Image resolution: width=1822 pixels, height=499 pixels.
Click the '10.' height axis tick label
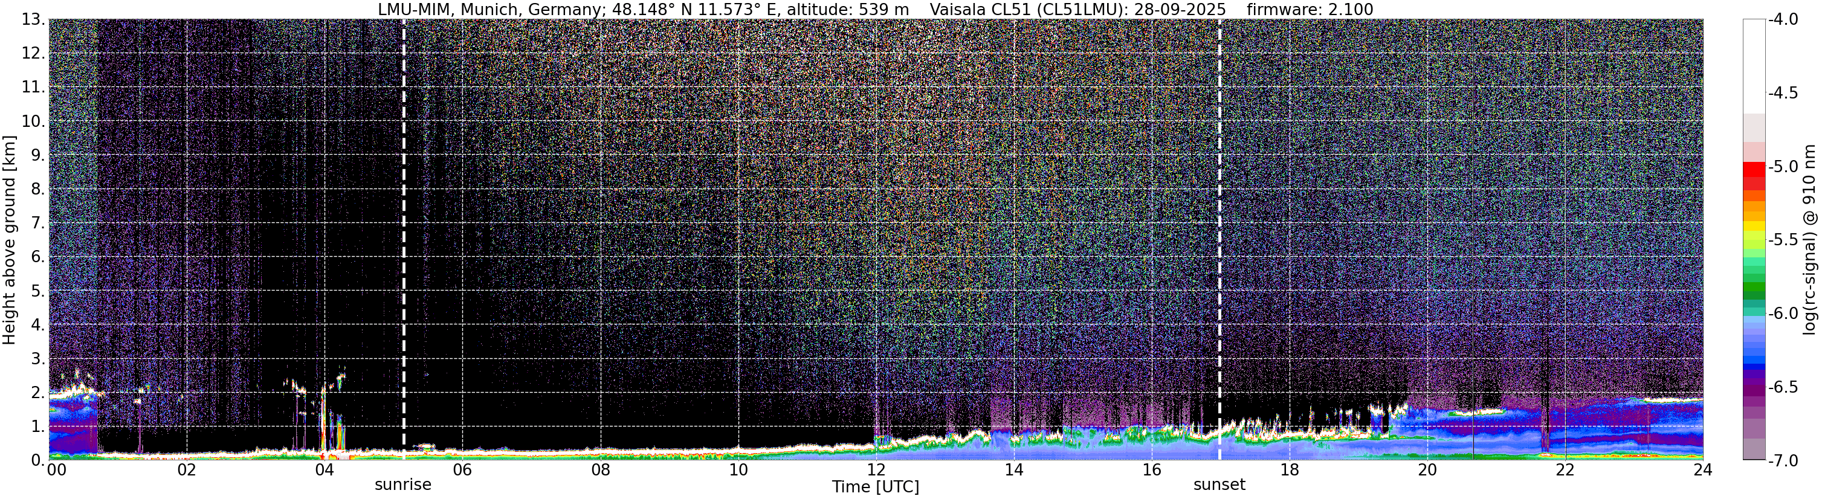point(33,121)
